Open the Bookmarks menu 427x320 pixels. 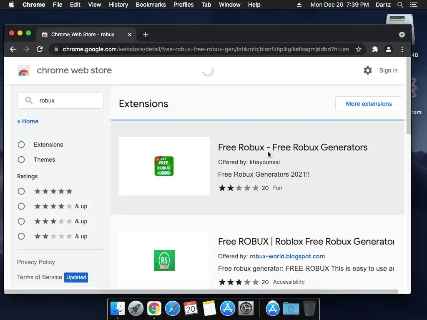(x=151, y=5)
